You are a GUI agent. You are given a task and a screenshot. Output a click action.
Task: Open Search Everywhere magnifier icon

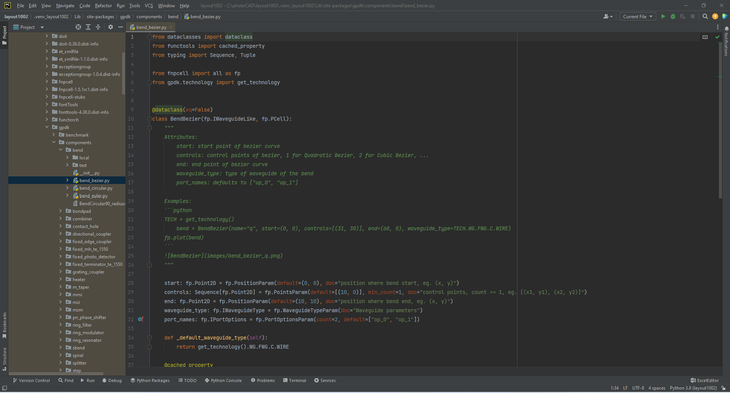(x=705, y=16)
